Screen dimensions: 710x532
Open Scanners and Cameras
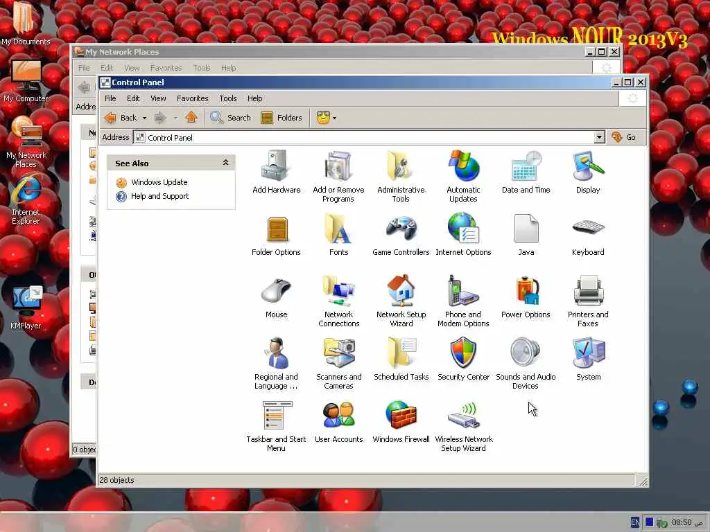[x=338, y=363]
